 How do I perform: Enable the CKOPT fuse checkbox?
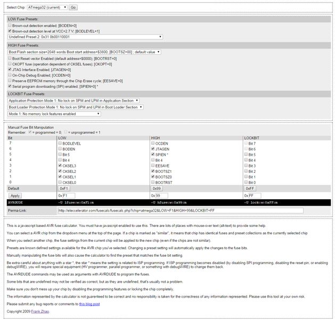pyautogui.click(x=10, y=64)
